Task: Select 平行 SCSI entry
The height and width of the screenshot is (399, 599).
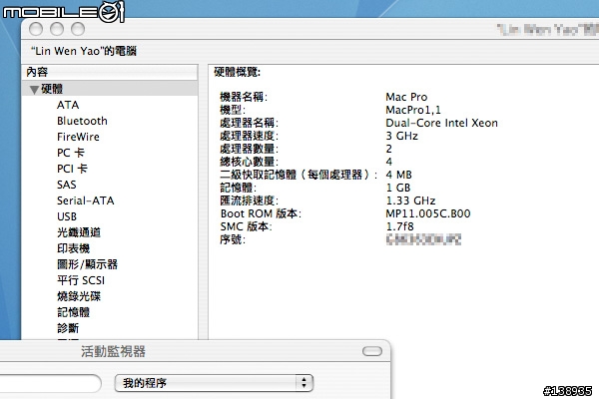Action: pyautogui.click(x=81, y=280)
